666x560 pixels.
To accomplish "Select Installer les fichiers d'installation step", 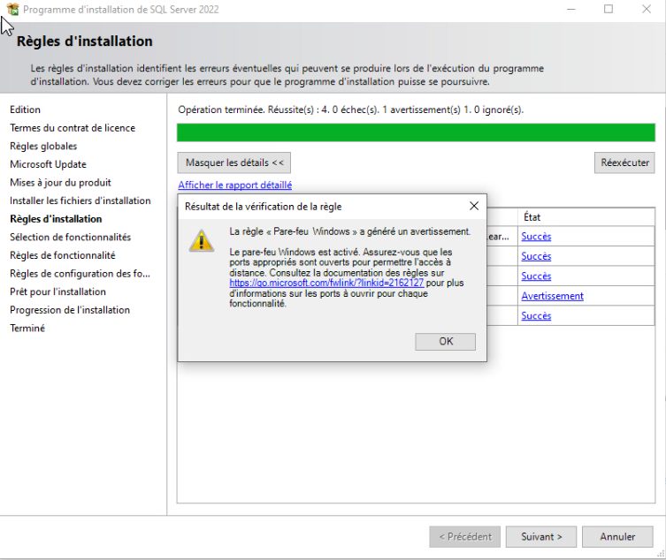I will 80,201.
